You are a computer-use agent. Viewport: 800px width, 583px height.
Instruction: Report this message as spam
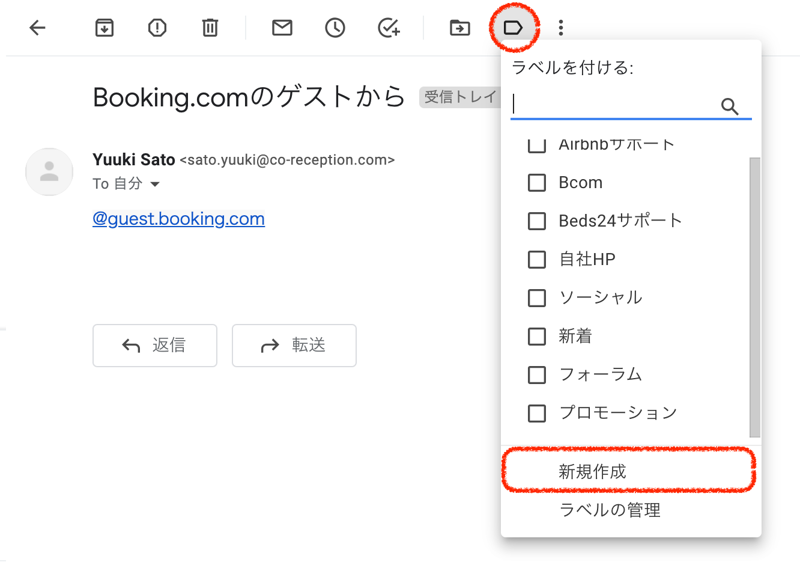click(x=157, y=28)
